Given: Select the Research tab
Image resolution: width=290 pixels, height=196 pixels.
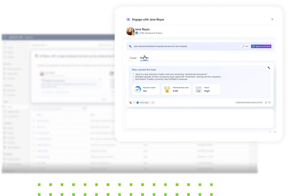Looking at the screenshot, I should click(x=144, y=58).
